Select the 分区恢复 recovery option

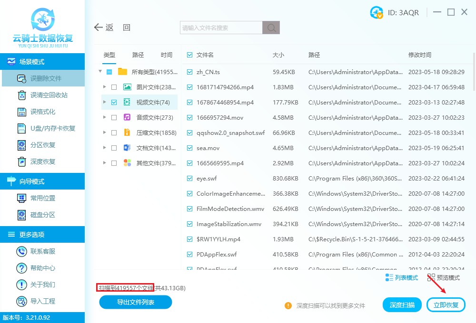[43, 145]
